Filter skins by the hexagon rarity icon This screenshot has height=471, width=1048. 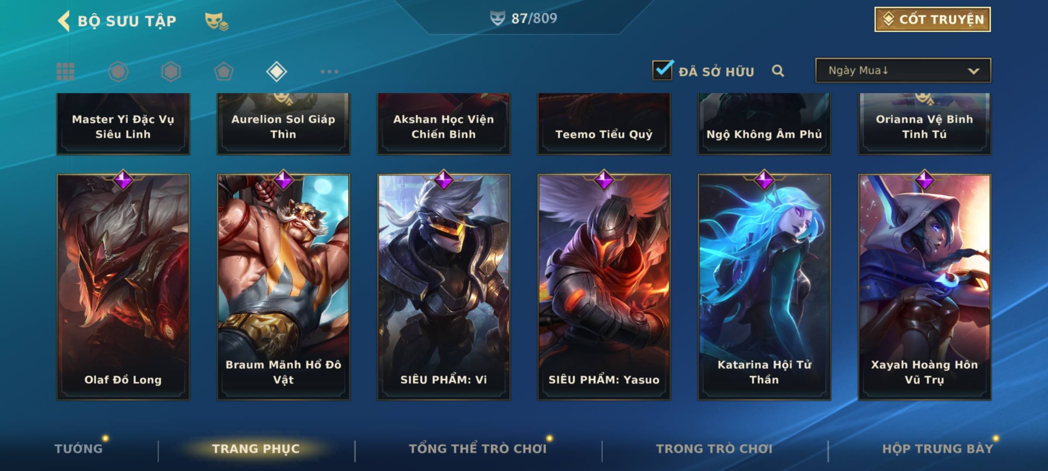pos(171,72)
